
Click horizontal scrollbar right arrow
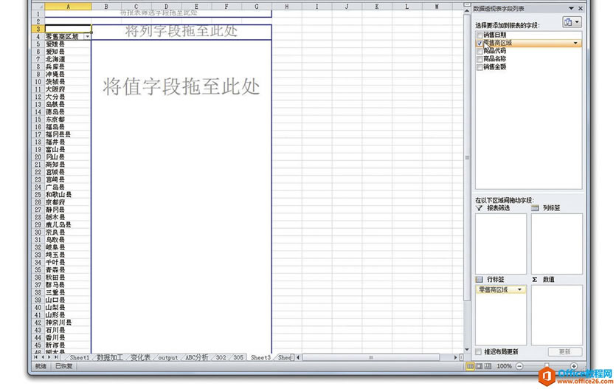click(x=455, y=357)
